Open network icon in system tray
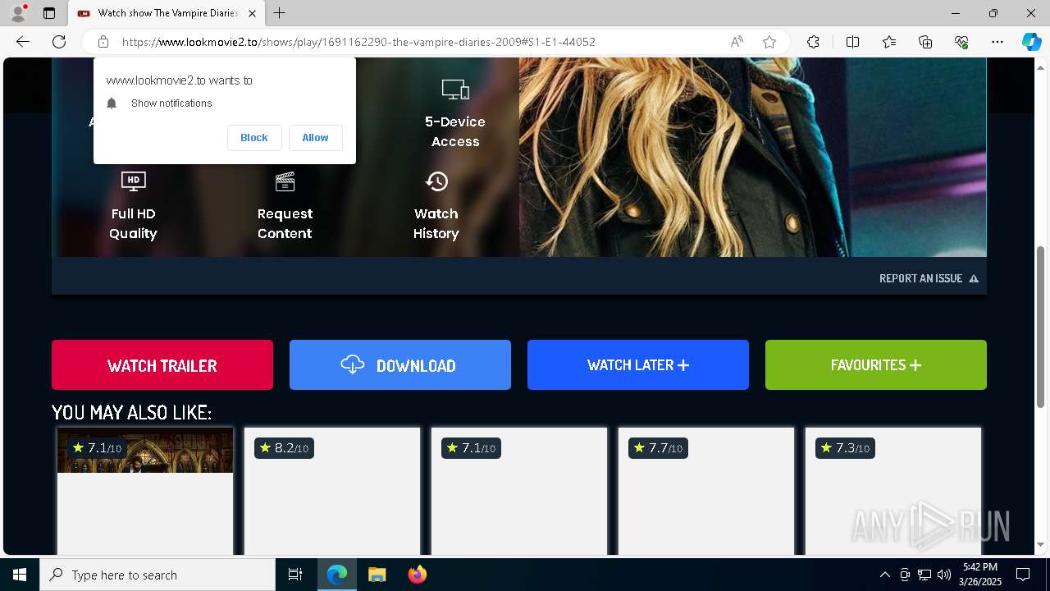1050x591 pixels. (x=924, y=575)
